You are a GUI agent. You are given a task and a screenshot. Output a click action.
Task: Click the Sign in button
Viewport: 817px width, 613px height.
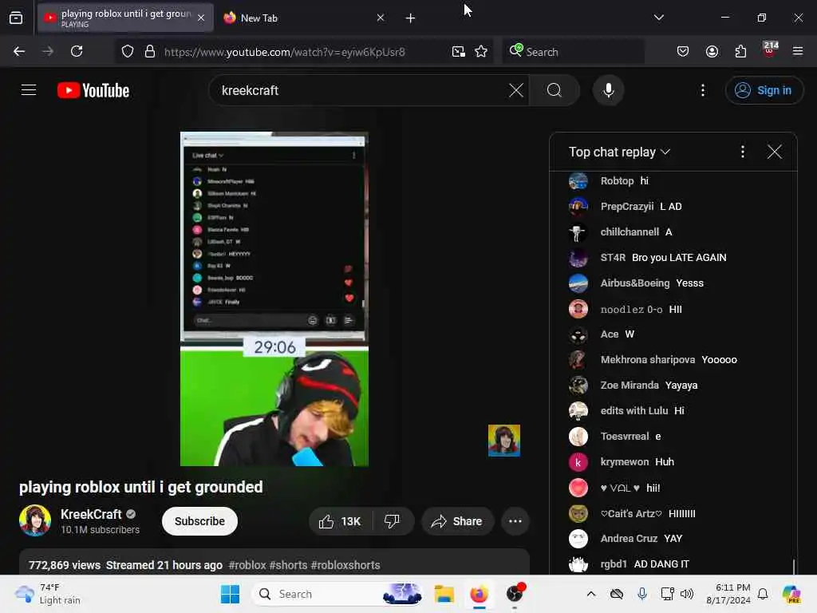coord(764,90)
